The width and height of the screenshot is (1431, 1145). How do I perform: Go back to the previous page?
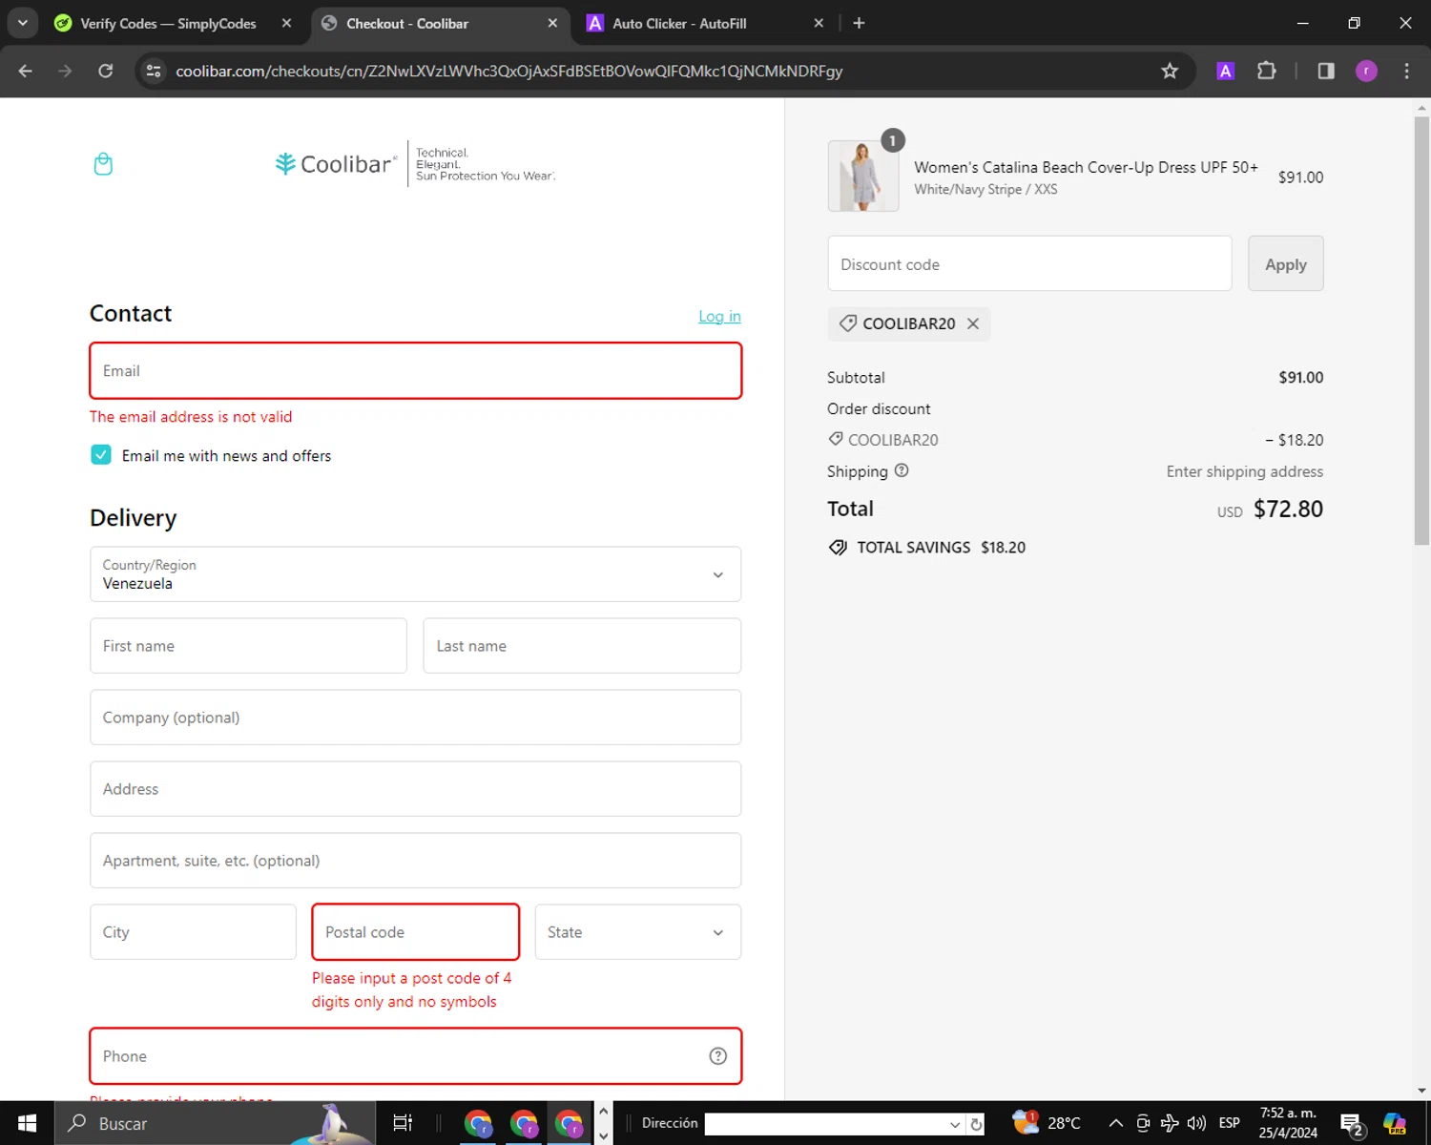coord(26,71)
